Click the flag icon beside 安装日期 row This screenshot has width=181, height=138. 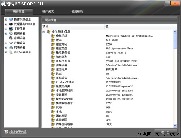(53, 95)
